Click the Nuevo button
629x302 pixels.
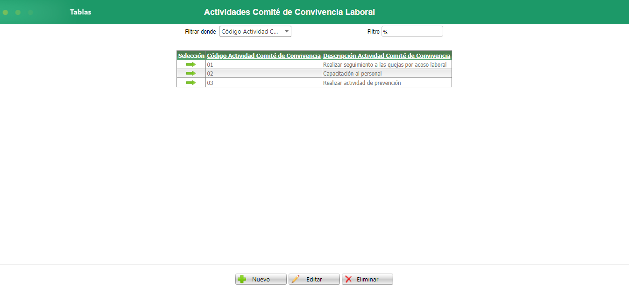(x=261, y=279)
